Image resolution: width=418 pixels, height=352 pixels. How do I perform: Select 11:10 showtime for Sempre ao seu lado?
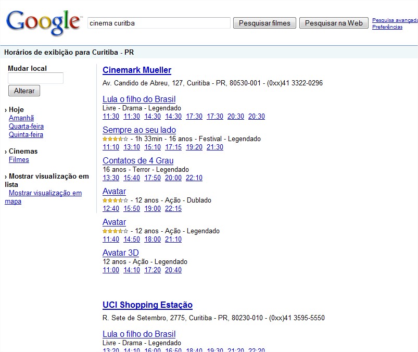click(111, 147)
